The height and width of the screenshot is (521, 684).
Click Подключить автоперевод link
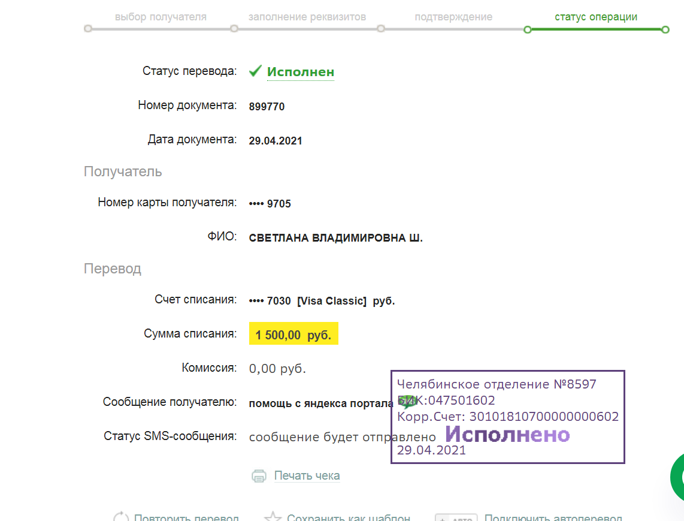(x=553, y=517)
